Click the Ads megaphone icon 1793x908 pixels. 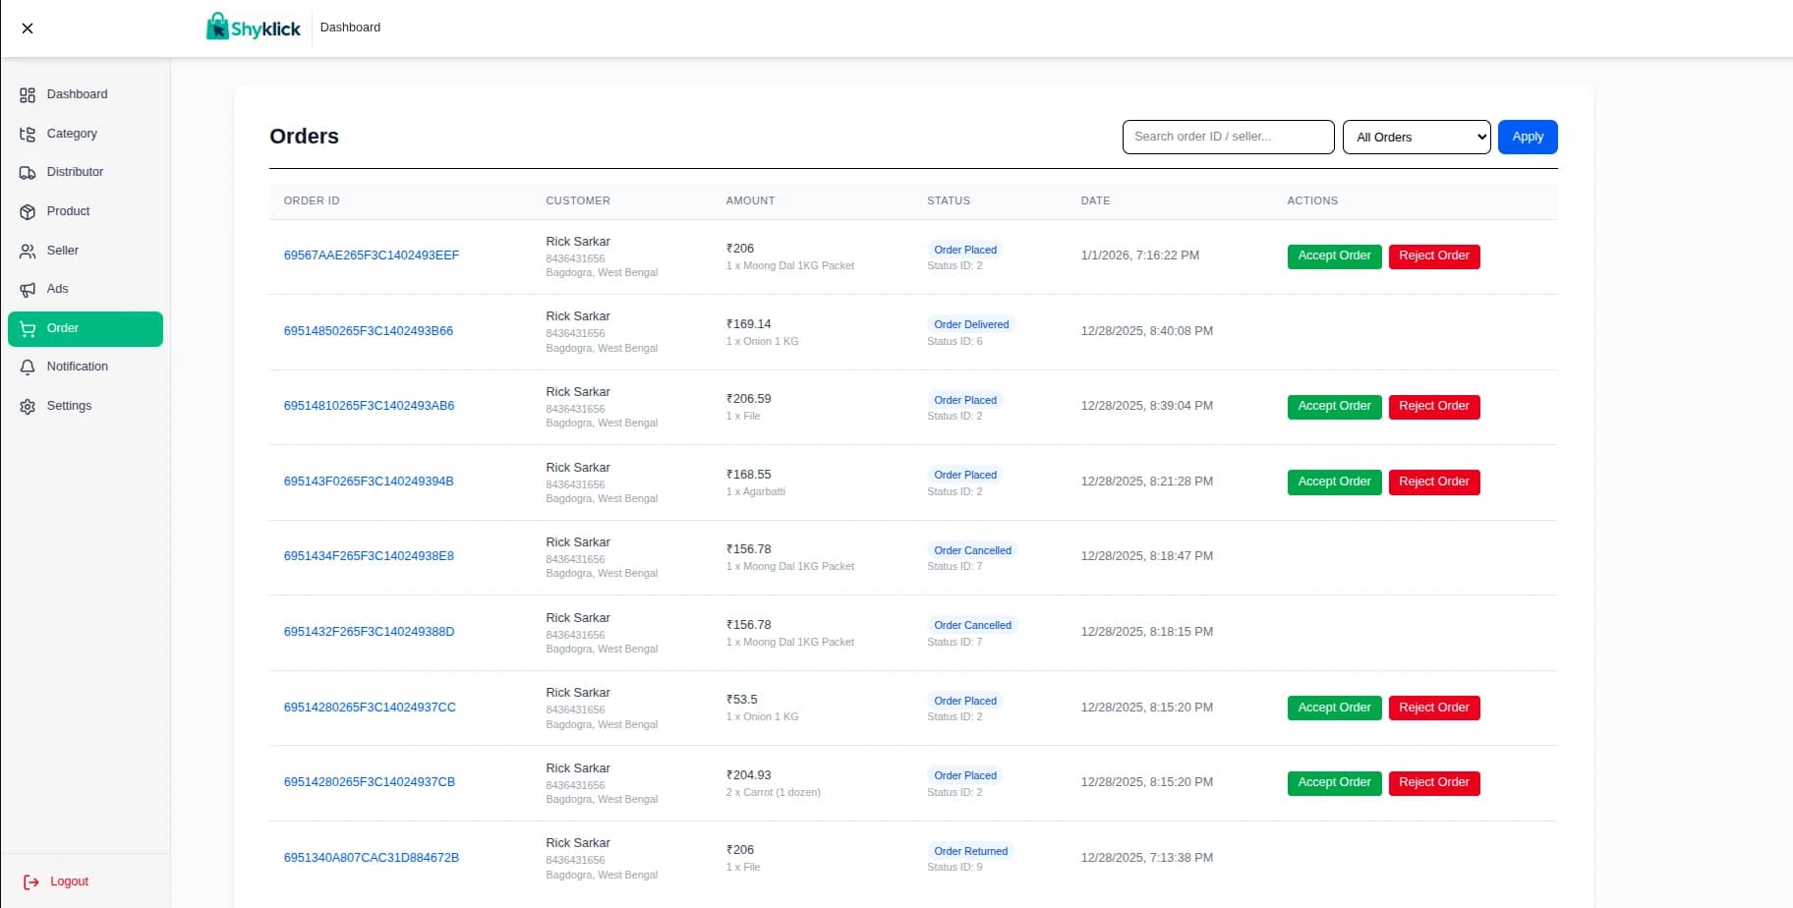pyautogui.click(x=28, y=290)
